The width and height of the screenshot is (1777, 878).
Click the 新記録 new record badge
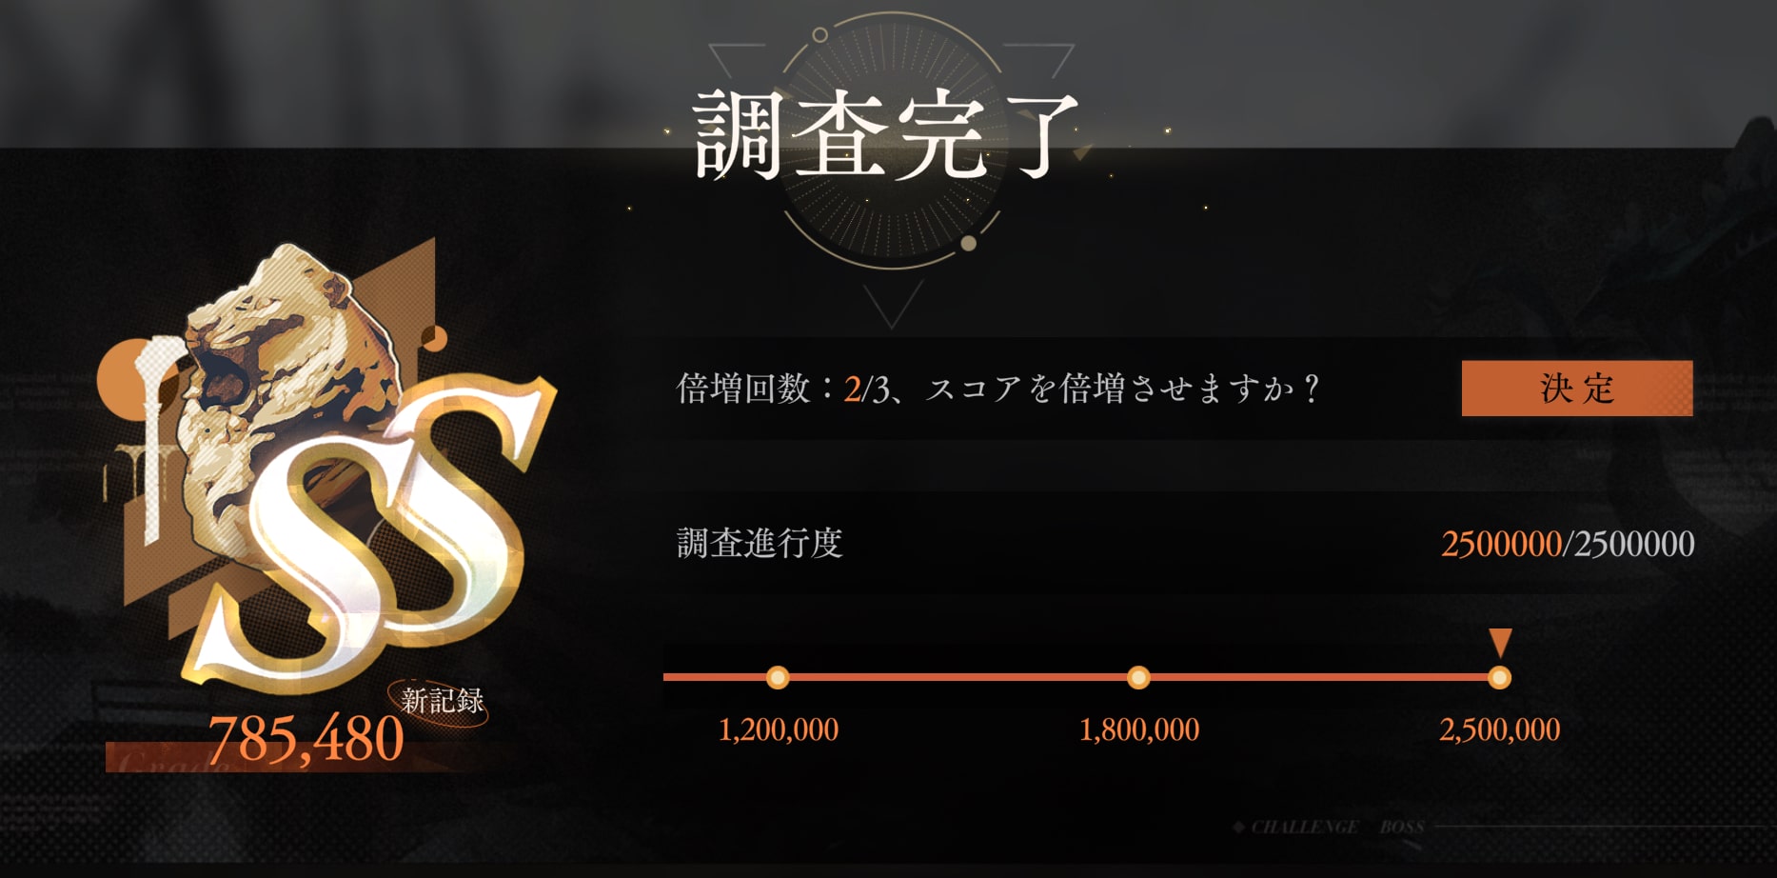(442, 702)
